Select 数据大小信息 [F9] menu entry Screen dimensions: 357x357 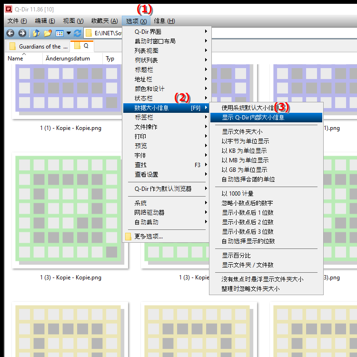pos(167,108)
